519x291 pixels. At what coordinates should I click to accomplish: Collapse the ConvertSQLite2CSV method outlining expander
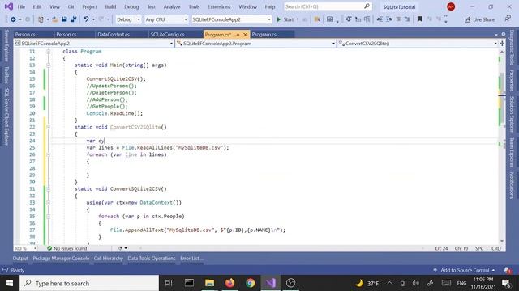pyautogui.click(x=49, y=188)
